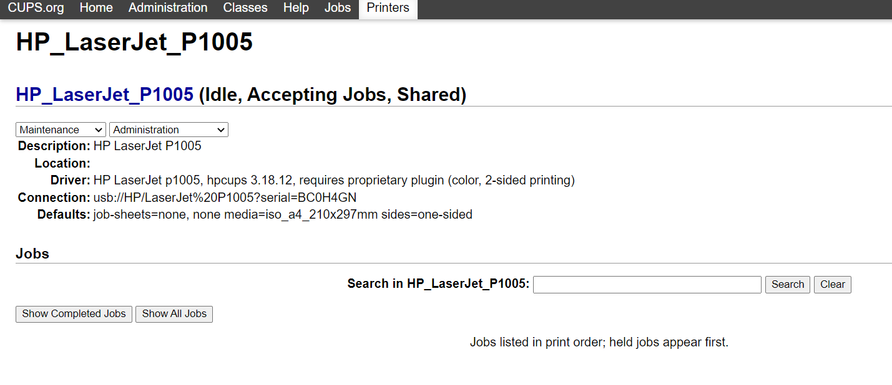This screenshot has width=892, height=385.
Task: Clear the job search query
Action: [x=832, y=285]
